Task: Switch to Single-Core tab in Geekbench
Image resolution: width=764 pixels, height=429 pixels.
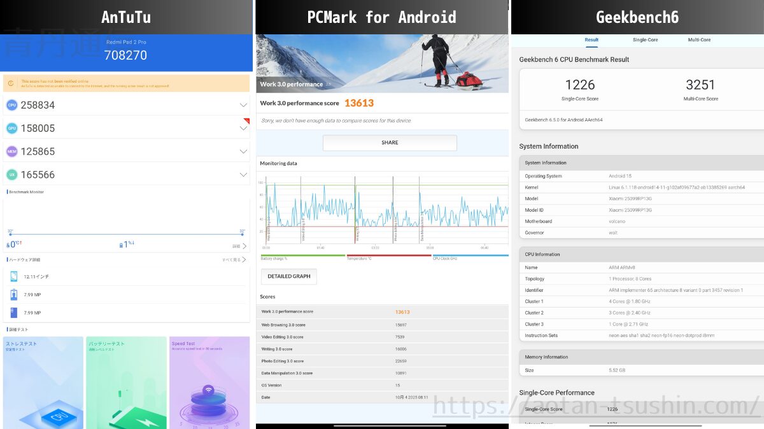Action: 645,40
